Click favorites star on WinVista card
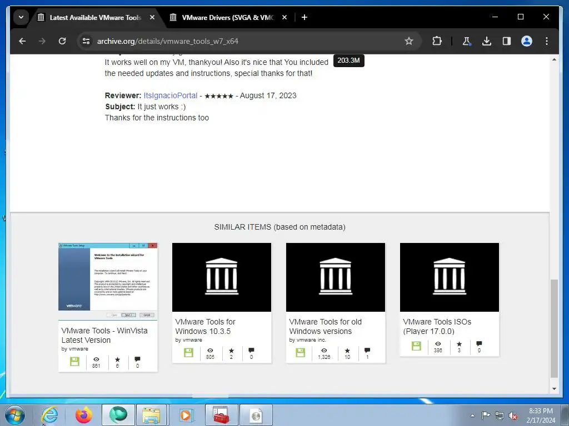The width and height of the screenshot is (569, 426). click(117, 359)
